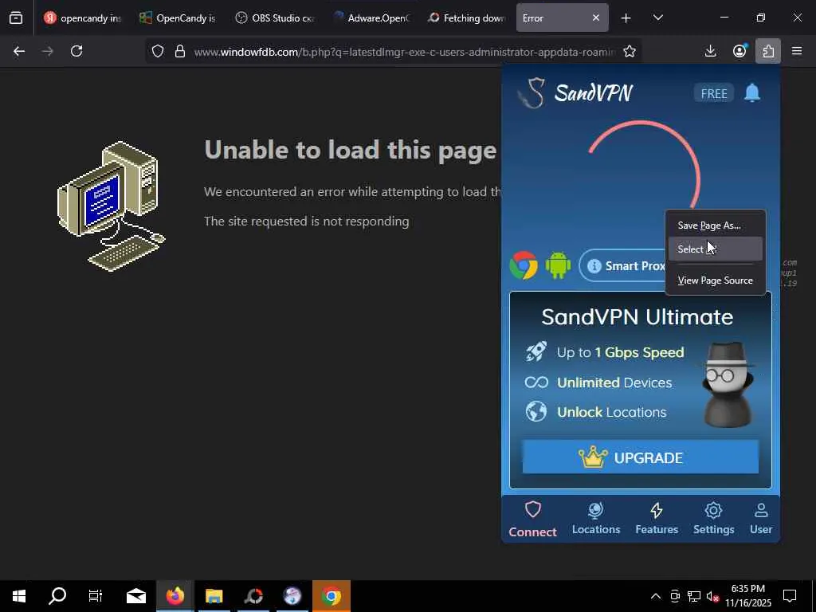Viewport: 816px width, 612px height.
Task: Click the FREE plan badge
Action: coord(713,94)
